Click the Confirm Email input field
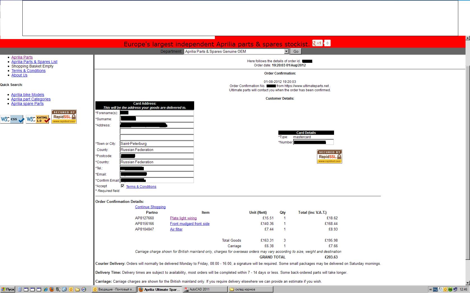This screenshot has width=470, height=293. (x=157, y=181)
